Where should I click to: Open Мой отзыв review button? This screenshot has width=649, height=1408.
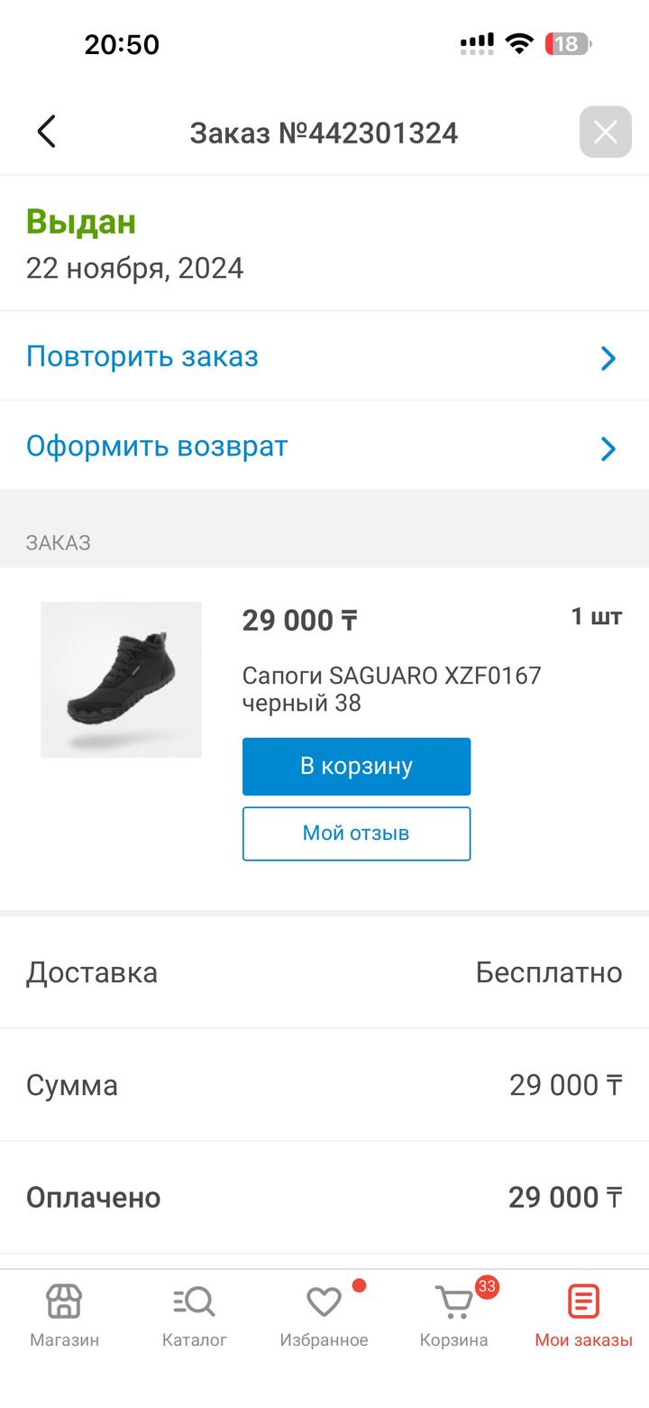356,833
